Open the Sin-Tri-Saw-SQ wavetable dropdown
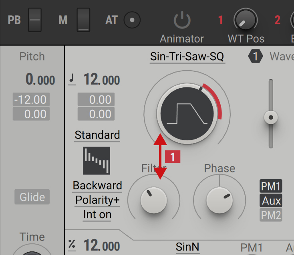This screenshot has height=255, width=294. click(187, 57)
